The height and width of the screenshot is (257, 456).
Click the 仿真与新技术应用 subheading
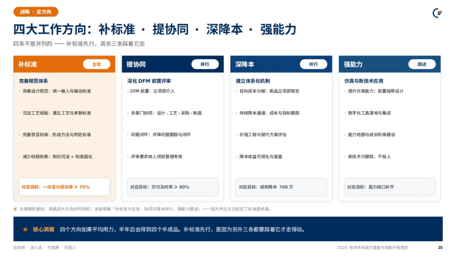click(364, 81)
